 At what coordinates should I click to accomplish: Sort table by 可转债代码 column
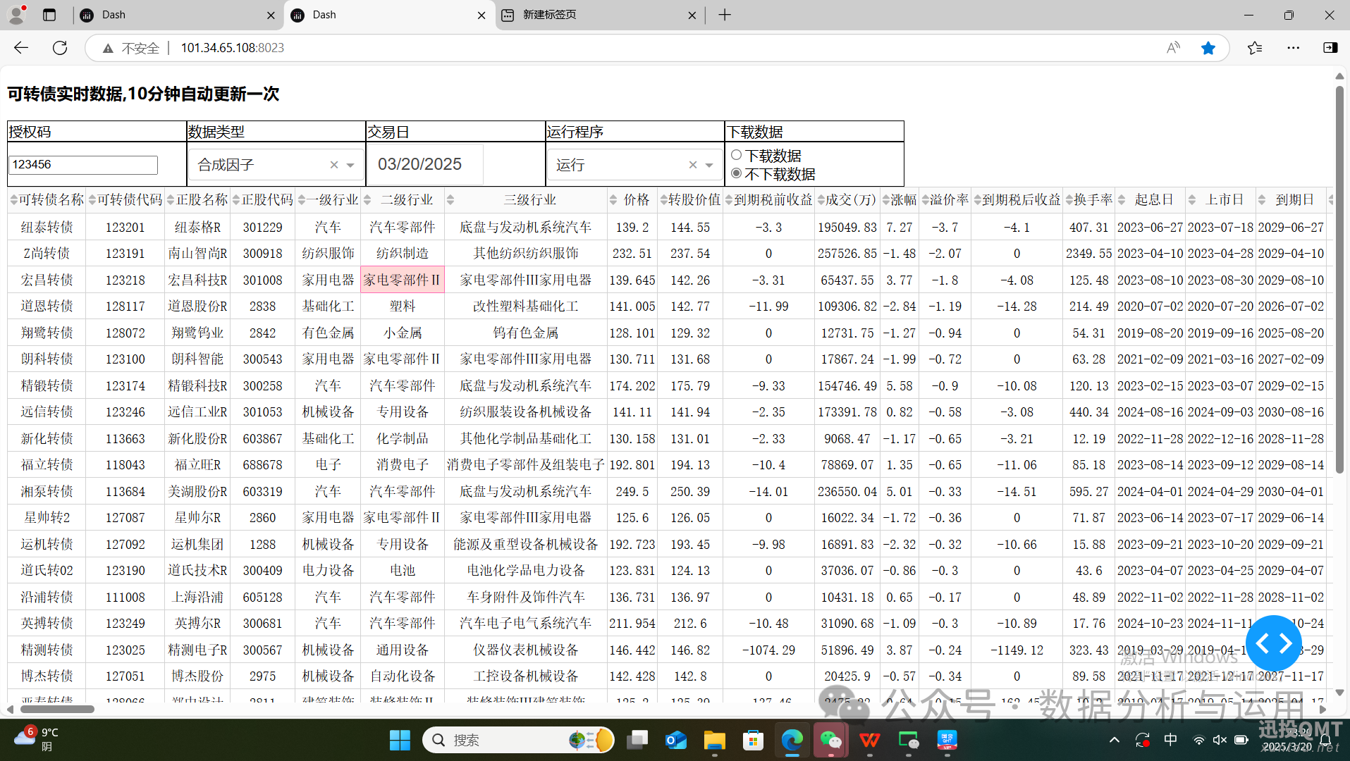pos(92,201)
